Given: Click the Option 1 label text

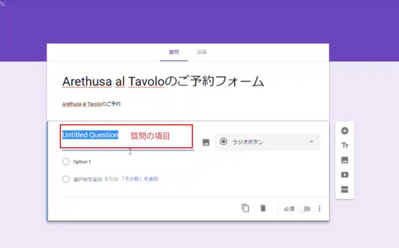Looking at the screenshot, I should pos(82,162).
